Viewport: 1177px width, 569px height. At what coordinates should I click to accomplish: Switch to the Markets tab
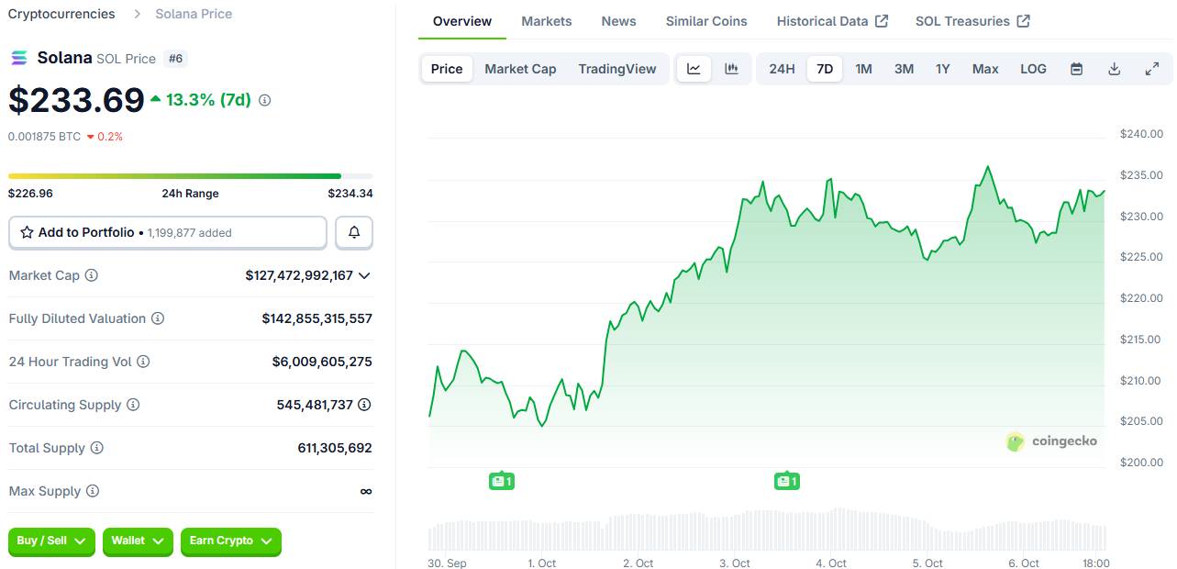546,21
